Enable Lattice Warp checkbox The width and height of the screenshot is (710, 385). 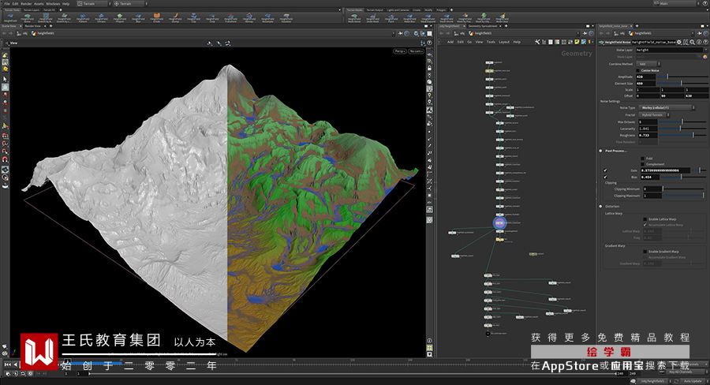(x=644, y=219)
